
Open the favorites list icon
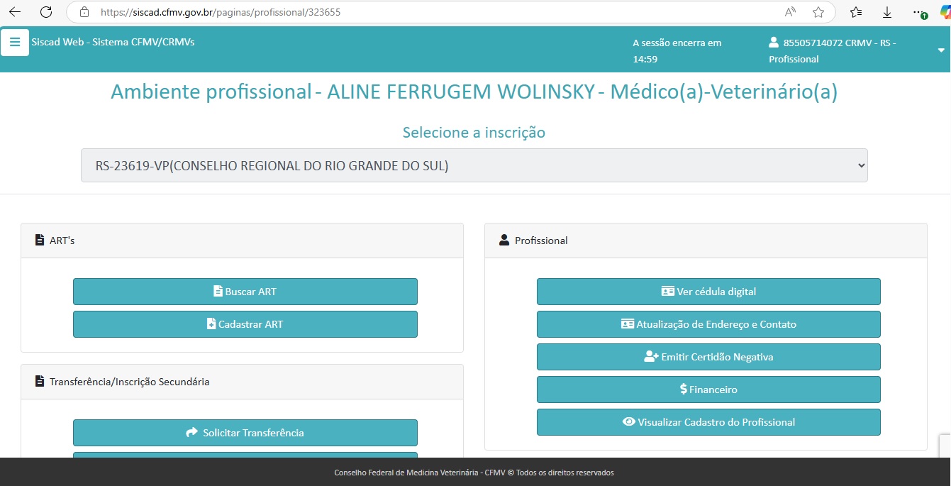pyautogui.click(x=856, y=12)
